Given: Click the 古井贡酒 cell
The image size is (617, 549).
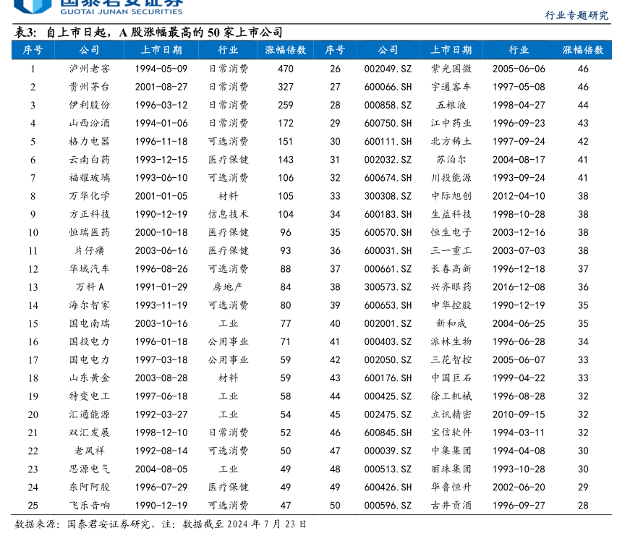Looking at the screenshot, I should [451, 506].
